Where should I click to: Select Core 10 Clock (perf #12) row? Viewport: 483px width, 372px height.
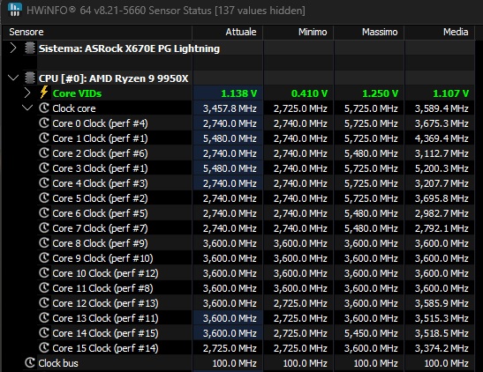105,273
